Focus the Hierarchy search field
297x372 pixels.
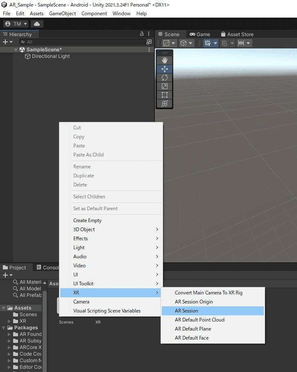click(83, 42)
